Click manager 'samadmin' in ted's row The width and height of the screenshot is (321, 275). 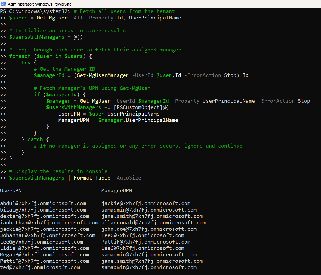(x=149, y=267)
